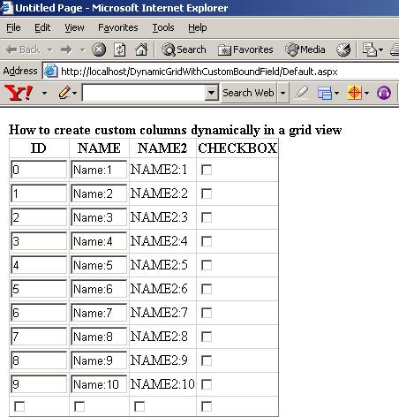This screenshot has height=417, width=399.
Task: Click the purple headphones icon
Action: point(384,93)
